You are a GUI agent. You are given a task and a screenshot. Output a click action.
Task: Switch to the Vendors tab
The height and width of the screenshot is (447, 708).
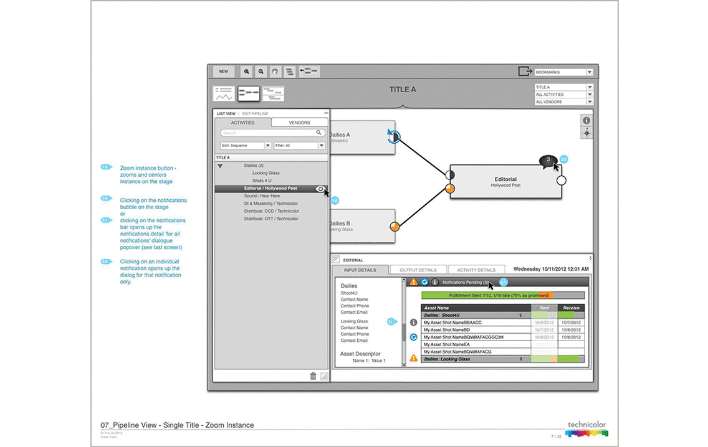click(299, 123)
